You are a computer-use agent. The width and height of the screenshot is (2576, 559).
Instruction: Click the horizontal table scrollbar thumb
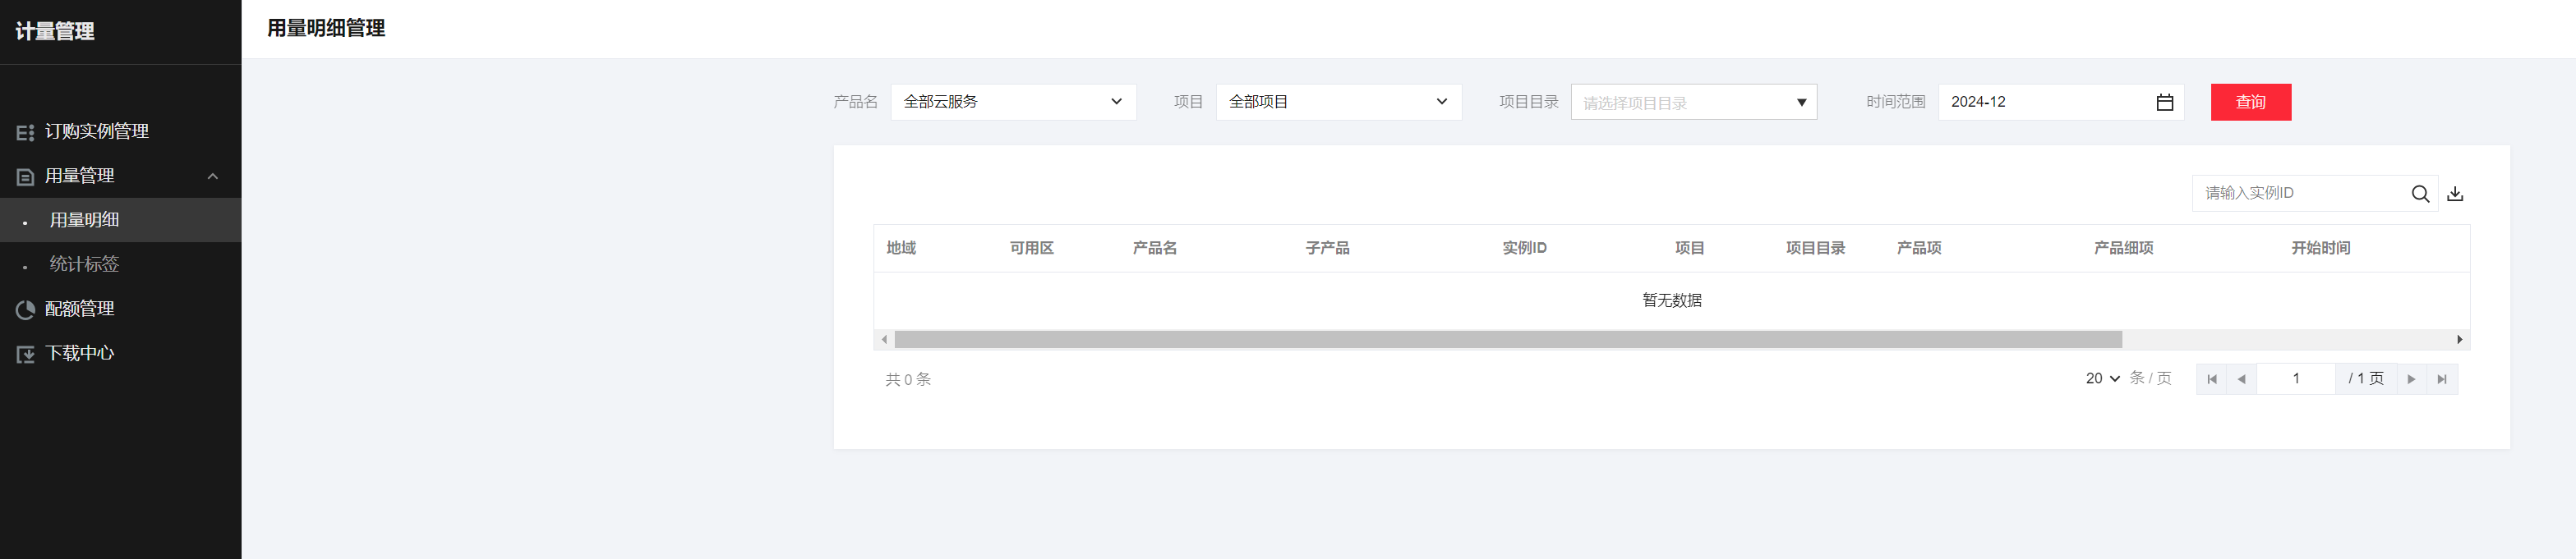point(1507,341)
